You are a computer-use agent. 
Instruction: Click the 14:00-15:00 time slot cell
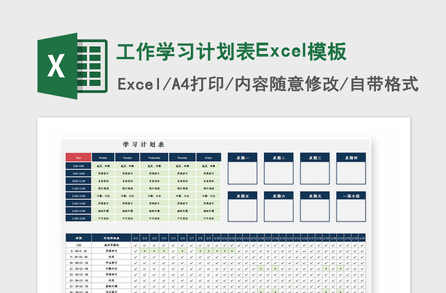pos(78,211)
